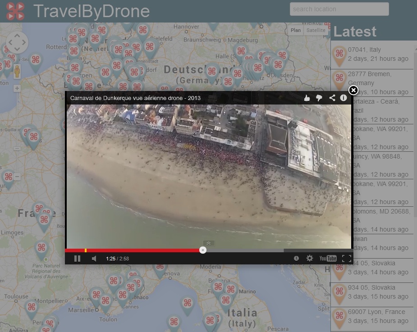Zoom out with the map minus button

click(x=17, y=176)
